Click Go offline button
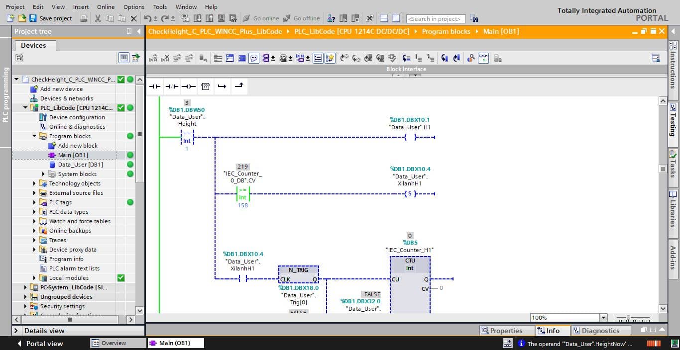This screenshot has width=680, height=350. [x=301, y=18]
